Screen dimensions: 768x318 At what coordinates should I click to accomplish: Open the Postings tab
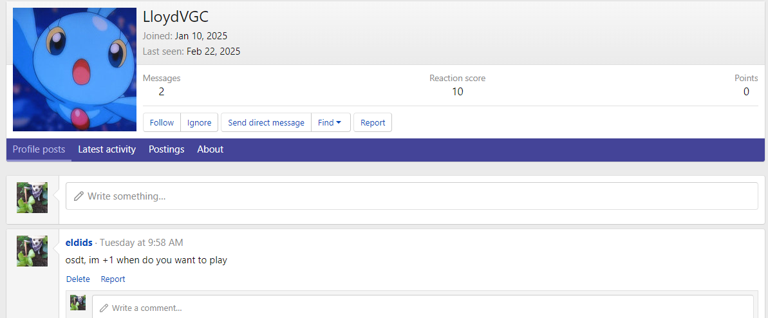pyautogui.click(x=166, y=149)
